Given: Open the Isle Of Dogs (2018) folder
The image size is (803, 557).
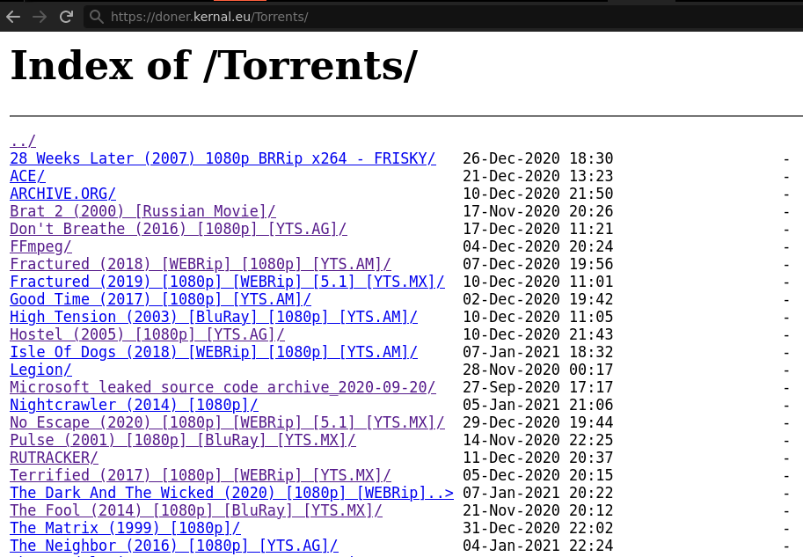Looking at the screenshot, I should point(214,352).
